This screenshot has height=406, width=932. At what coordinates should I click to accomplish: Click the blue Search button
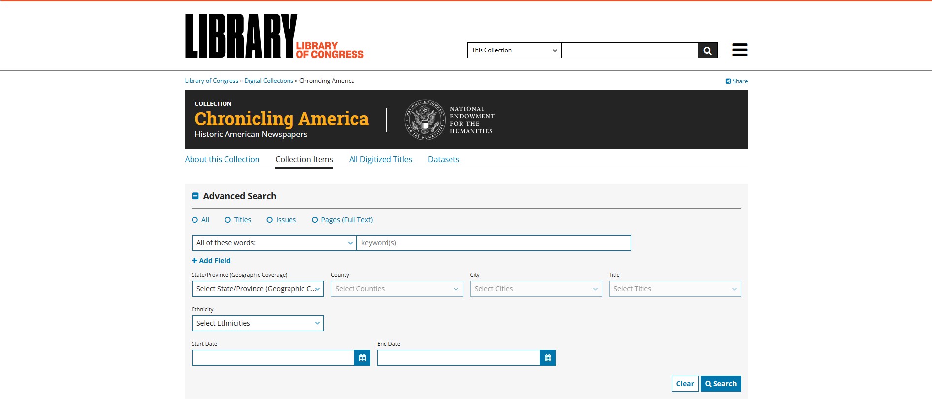[721, 384]
